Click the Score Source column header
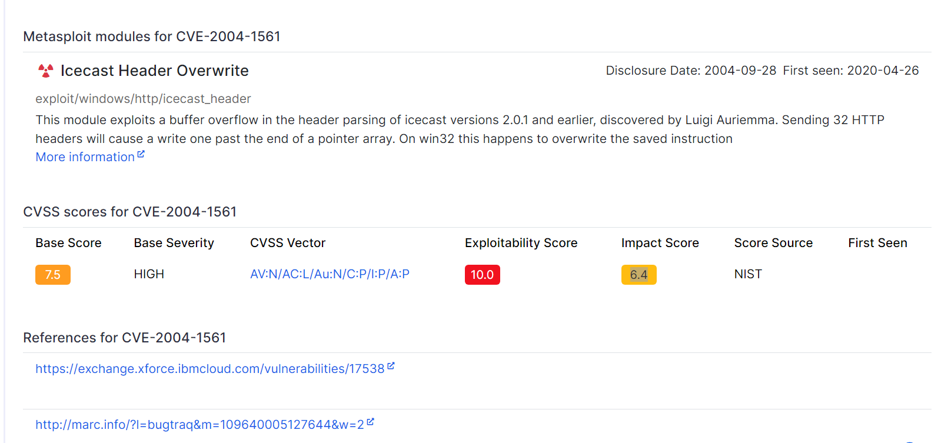938x443 pixels. point(773,243)
